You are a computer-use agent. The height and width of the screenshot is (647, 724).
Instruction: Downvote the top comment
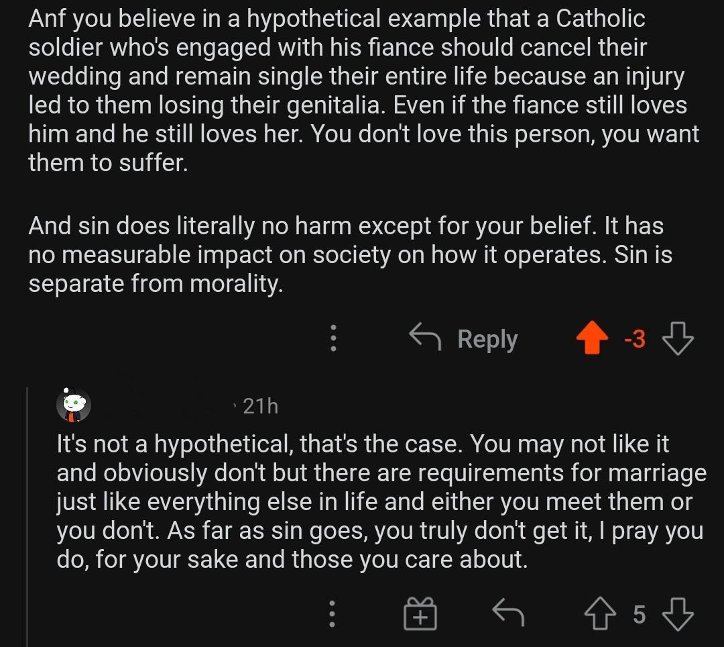pos(678,339)
